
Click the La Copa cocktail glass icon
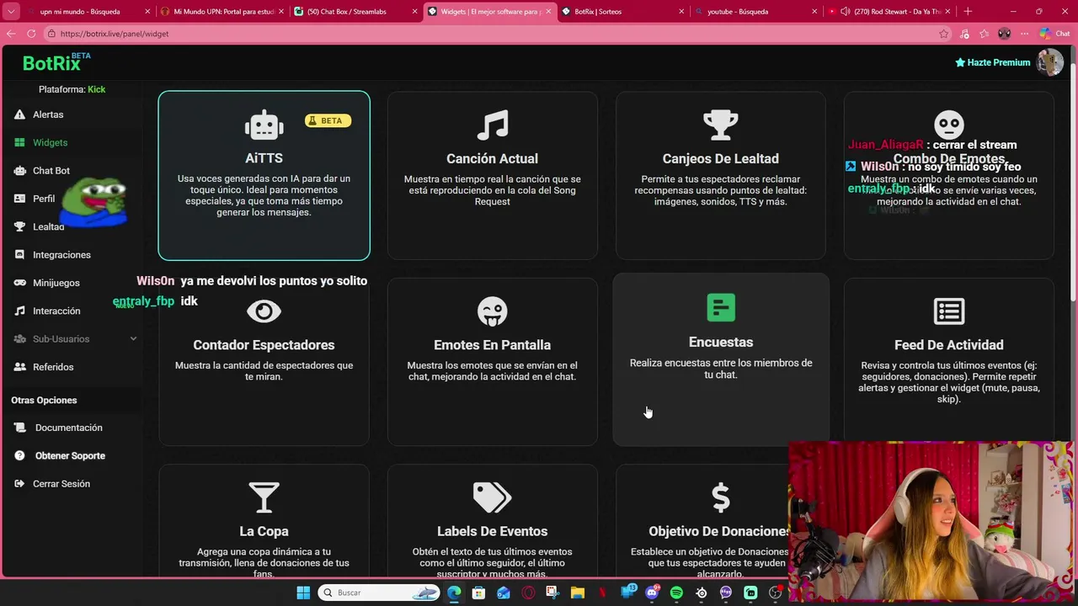(264, 497)
